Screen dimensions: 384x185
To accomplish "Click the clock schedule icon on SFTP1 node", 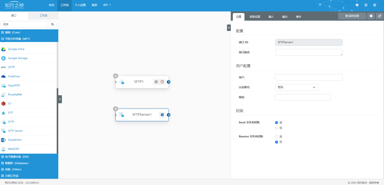I will (162, 82).
